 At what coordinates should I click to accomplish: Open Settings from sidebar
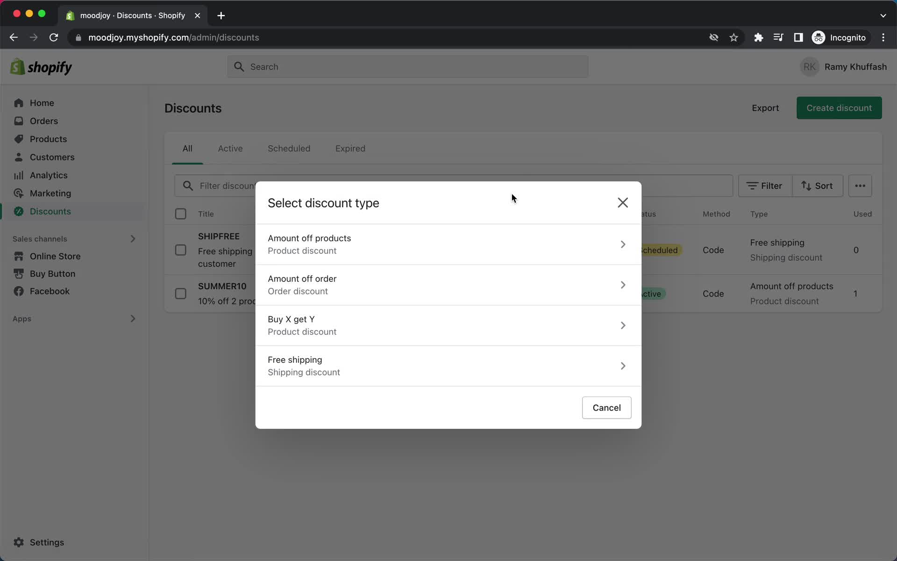click(x=47, y=542)
